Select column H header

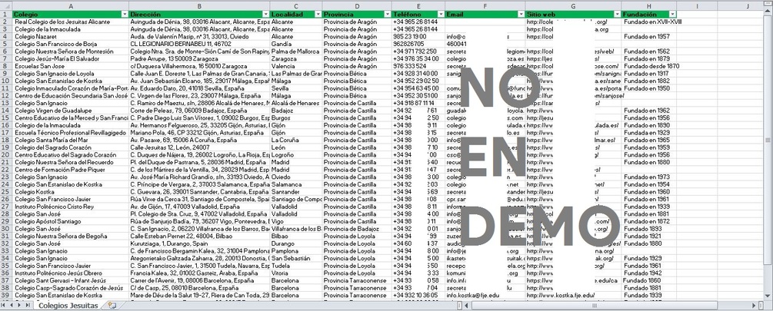tap(648, 6)
